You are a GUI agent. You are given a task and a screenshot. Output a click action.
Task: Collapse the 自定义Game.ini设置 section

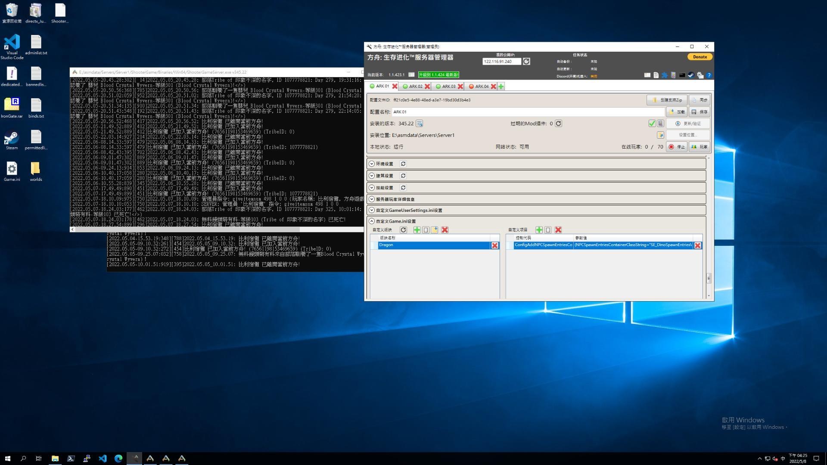372,221
